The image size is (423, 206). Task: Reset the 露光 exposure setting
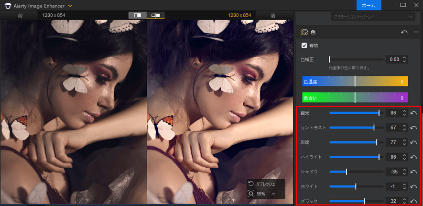pyautogui.click(x=413, y=113)
